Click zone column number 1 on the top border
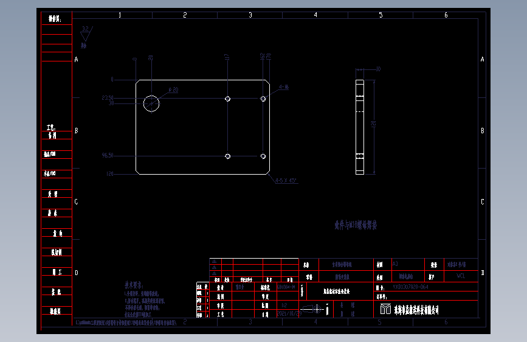527x342 pixels. coord(120,15)
